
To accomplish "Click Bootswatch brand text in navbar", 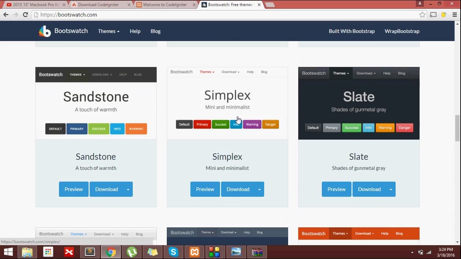I will 71,31.
